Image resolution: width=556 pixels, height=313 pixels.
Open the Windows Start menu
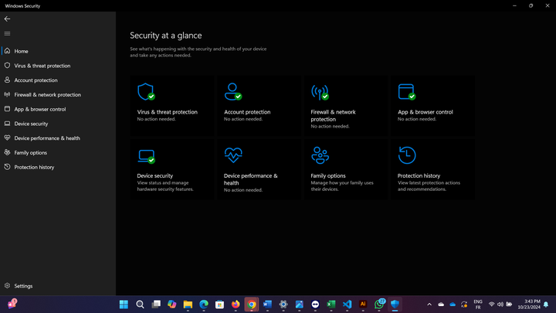124,304
